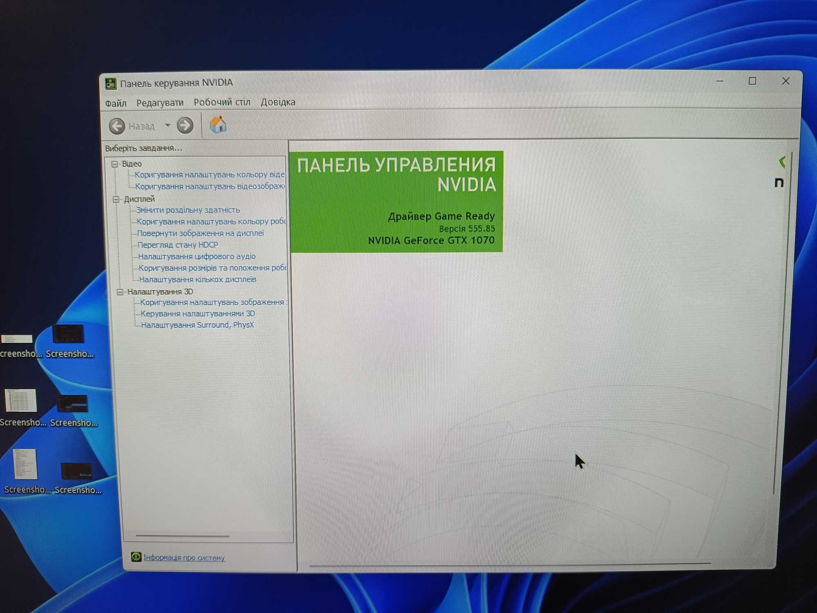Select top-right dark Screenshot desktop file

pyautogui.click(x=69, y=342)
